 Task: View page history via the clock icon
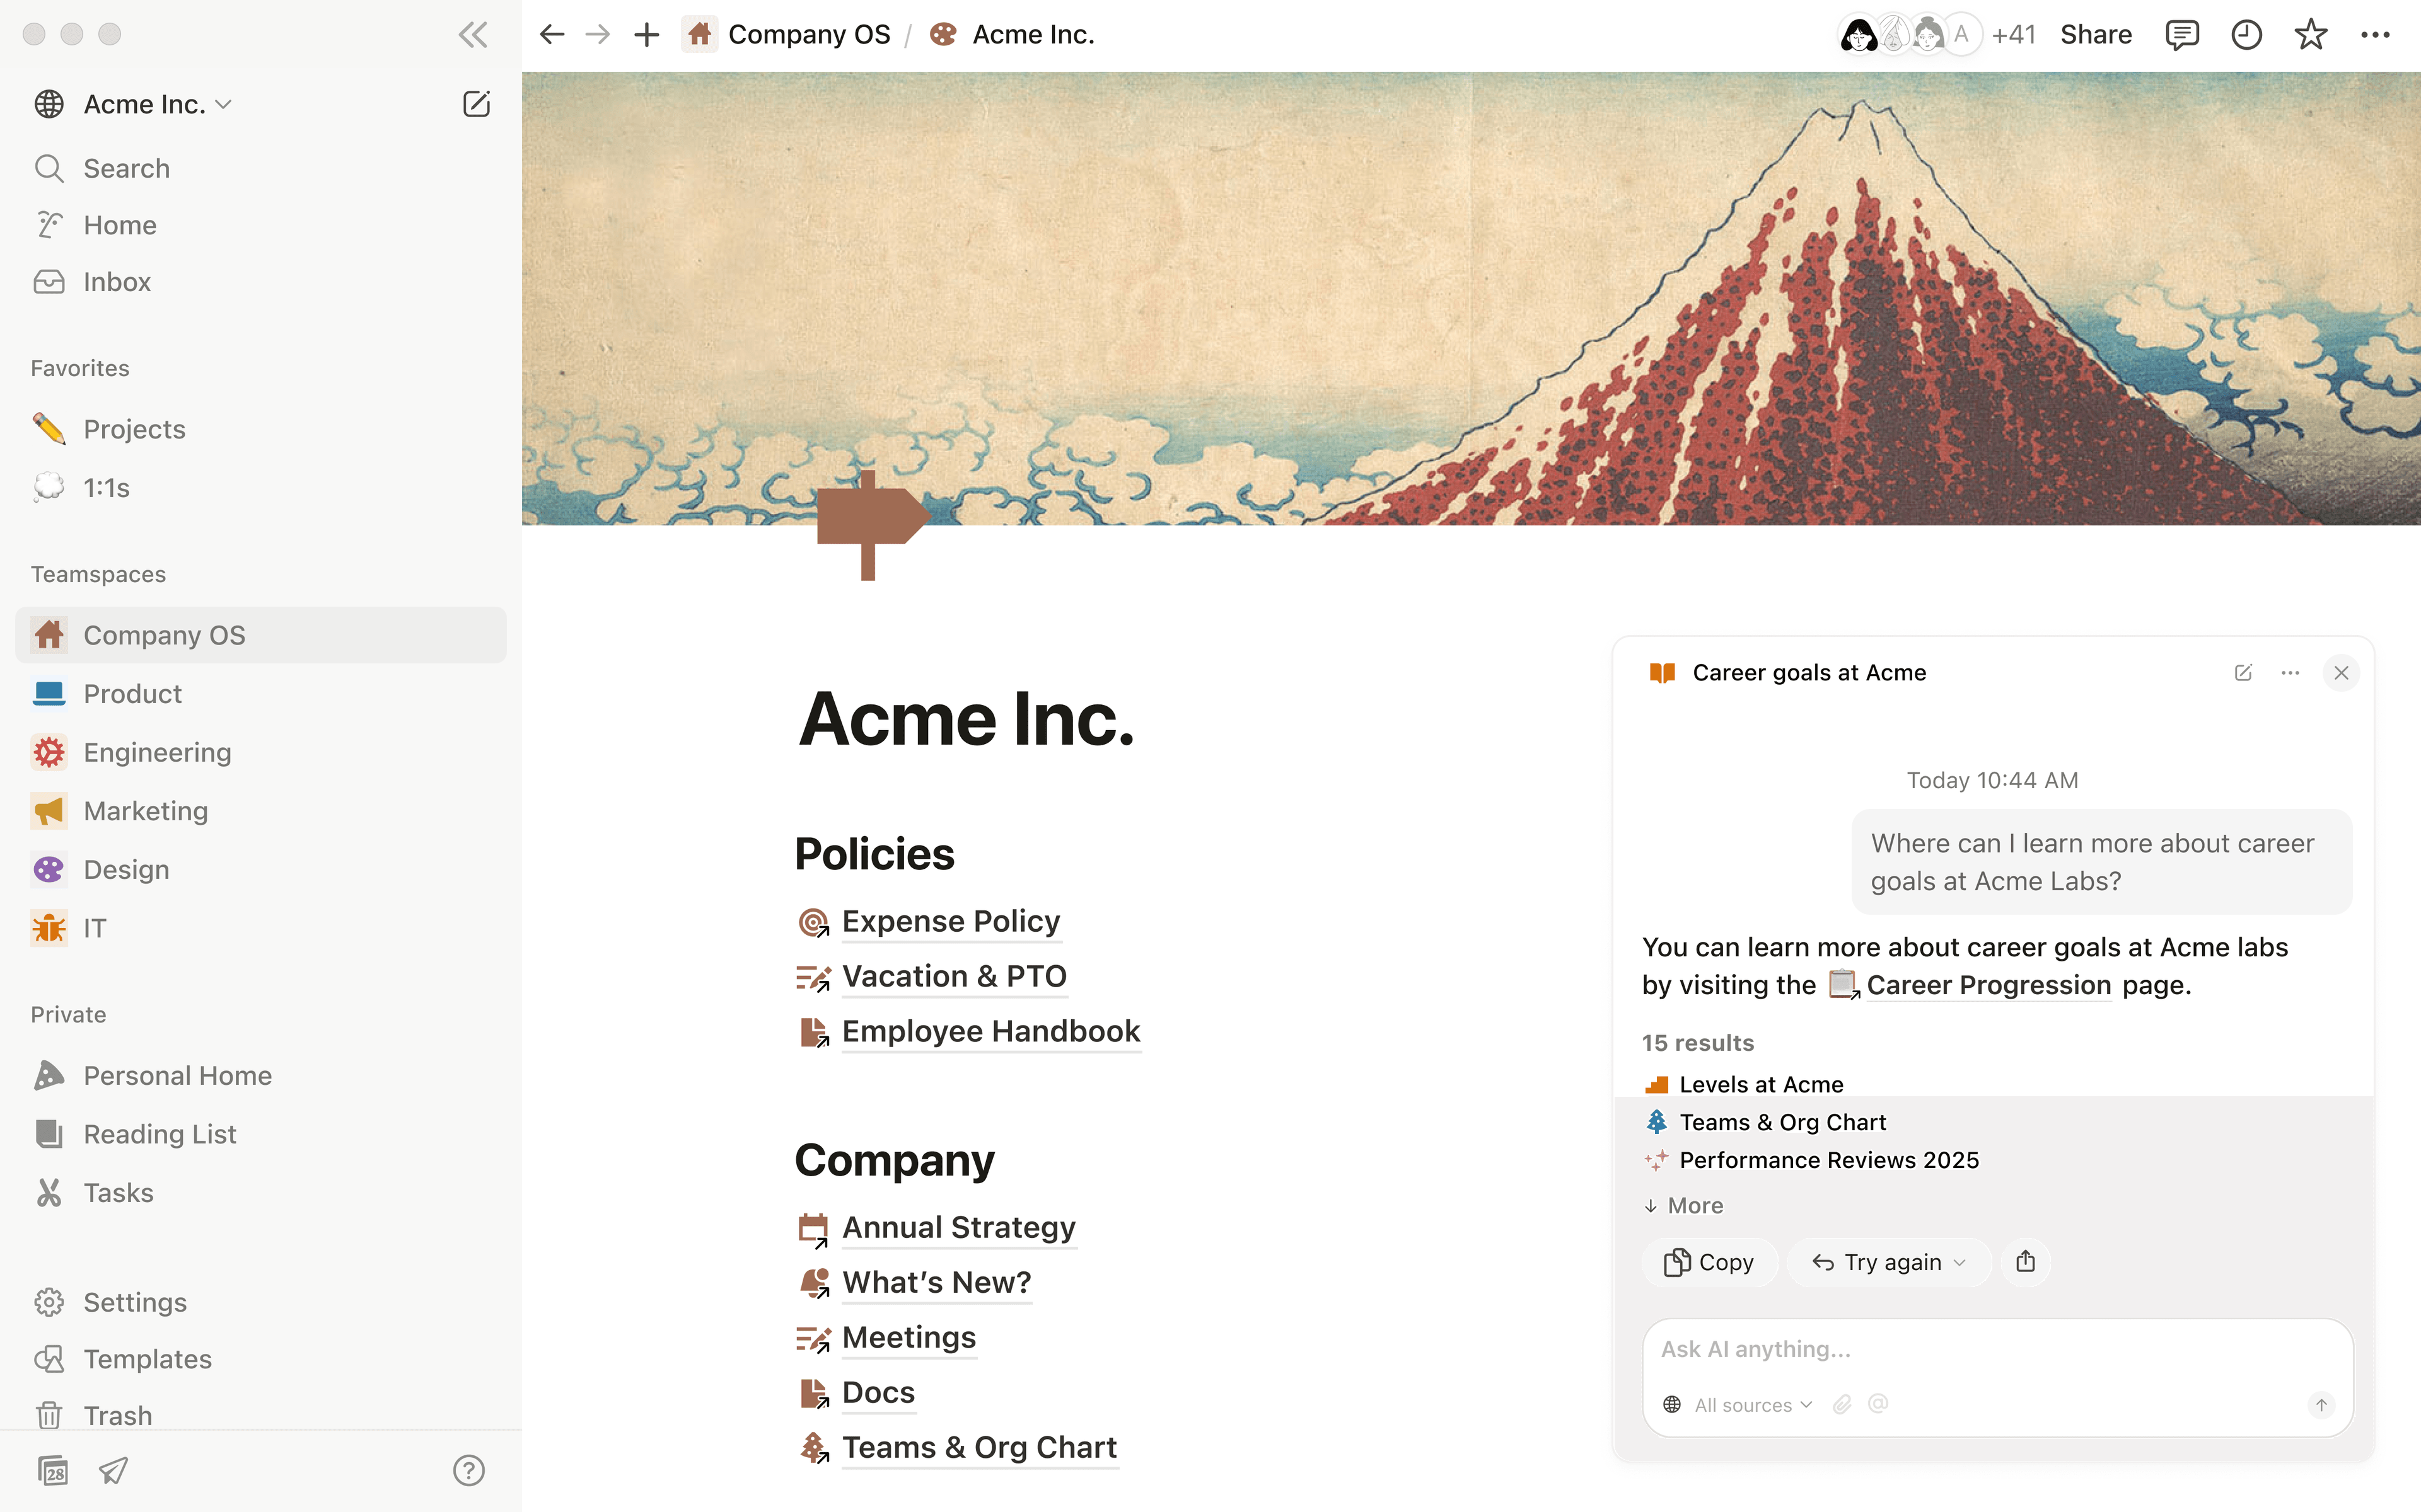click(2247, 33)
